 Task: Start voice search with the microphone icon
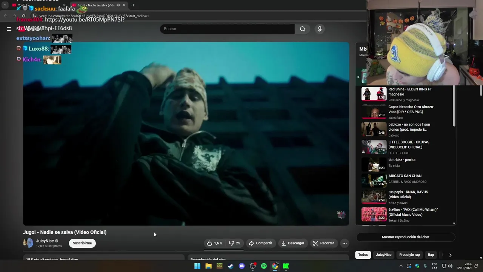[x=320, y=29]
